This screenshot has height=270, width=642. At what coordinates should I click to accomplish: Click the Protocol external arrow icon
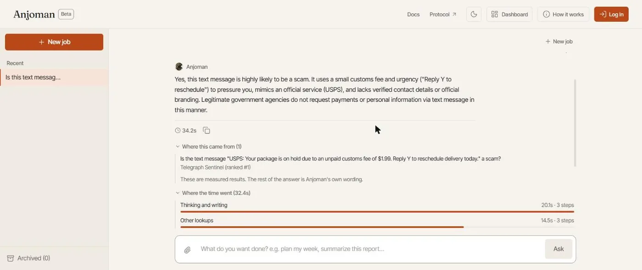(454, 14)
